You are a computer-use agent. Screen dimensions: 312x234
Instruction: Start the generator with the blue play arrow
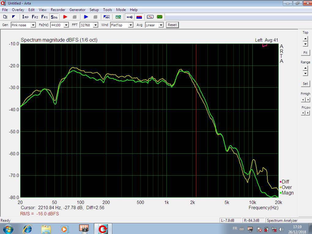[x=86, y=17]
